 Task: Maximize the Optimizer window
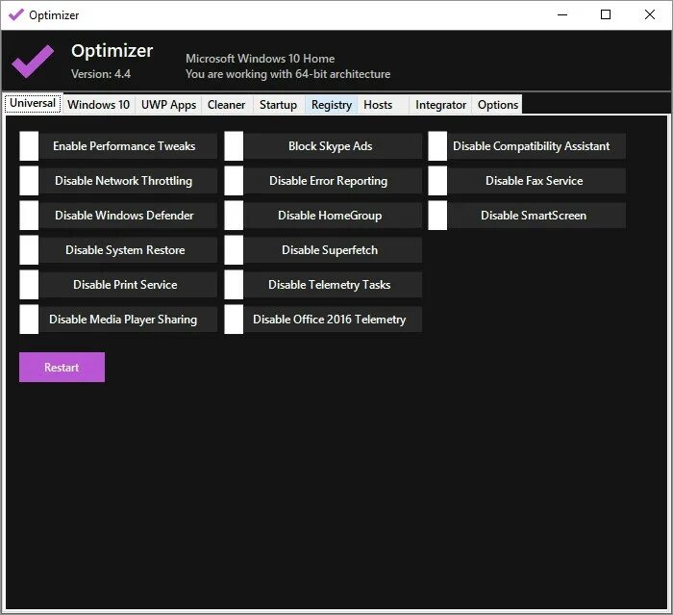click(x=606, y=15)
